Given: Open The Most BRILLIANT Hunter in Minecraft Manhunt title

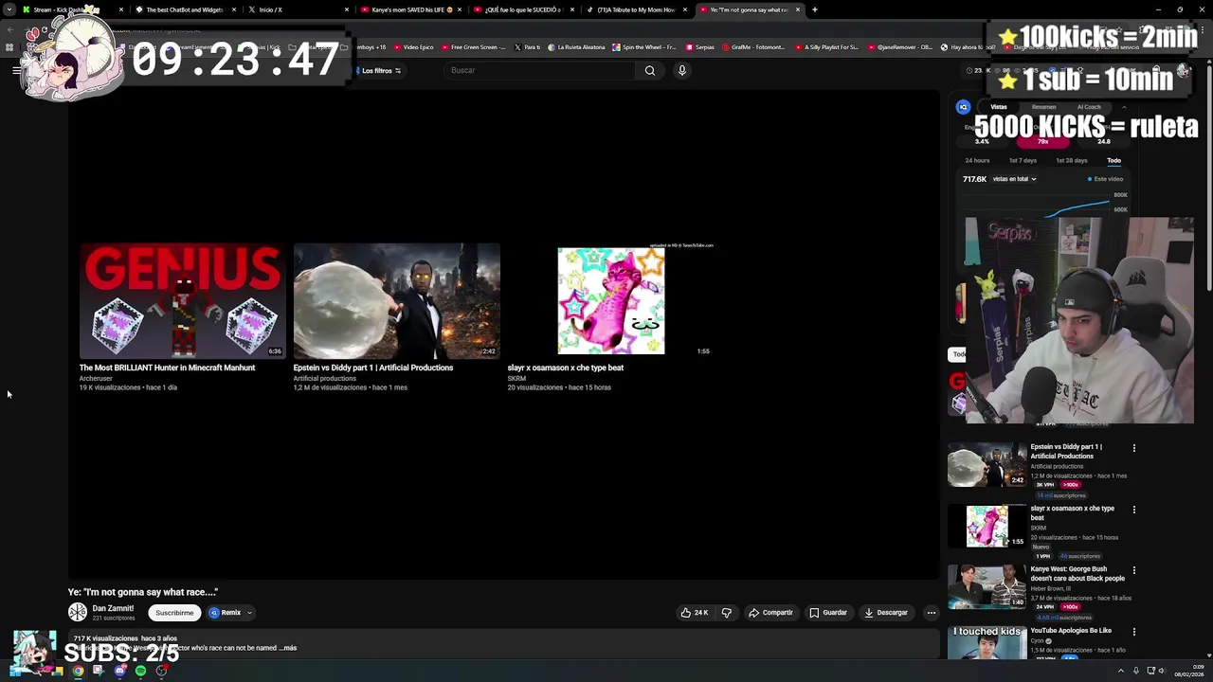Looking at the screenshot, I should click(x=167, y=368).
